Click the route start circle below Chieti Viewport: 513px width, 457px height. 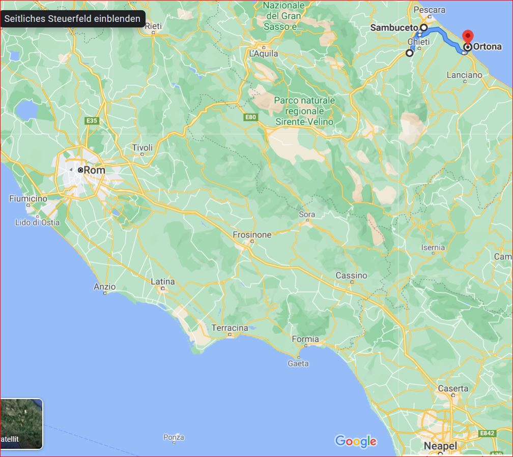pos(409,53)
